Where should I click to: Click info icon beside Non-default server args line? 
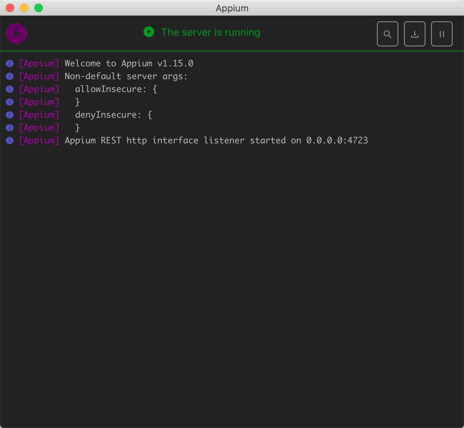click(10, 76)
